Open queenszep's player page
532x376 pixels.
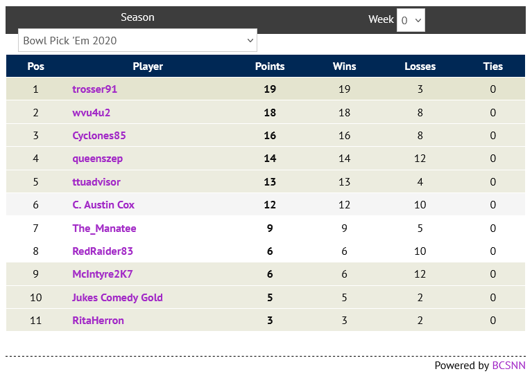(98, 159)
